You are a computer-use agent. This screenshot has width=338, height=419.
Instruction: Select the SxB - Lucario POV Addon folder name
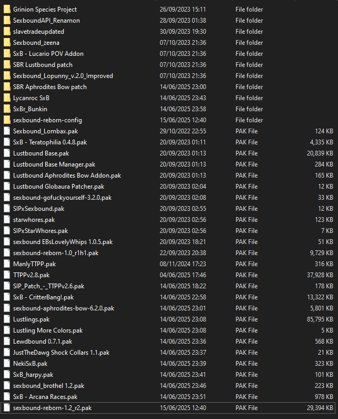pos(48,54)
